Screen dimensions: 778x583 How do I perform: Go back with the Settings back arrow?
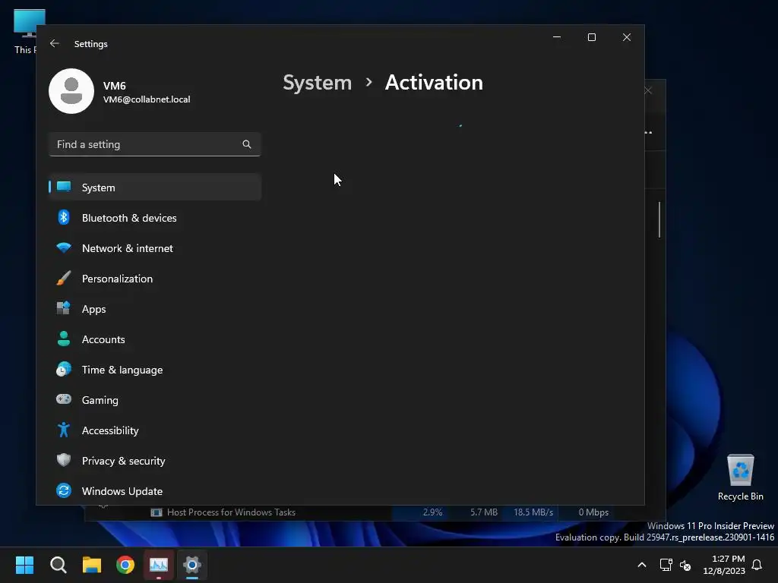[x=55, y=43]
